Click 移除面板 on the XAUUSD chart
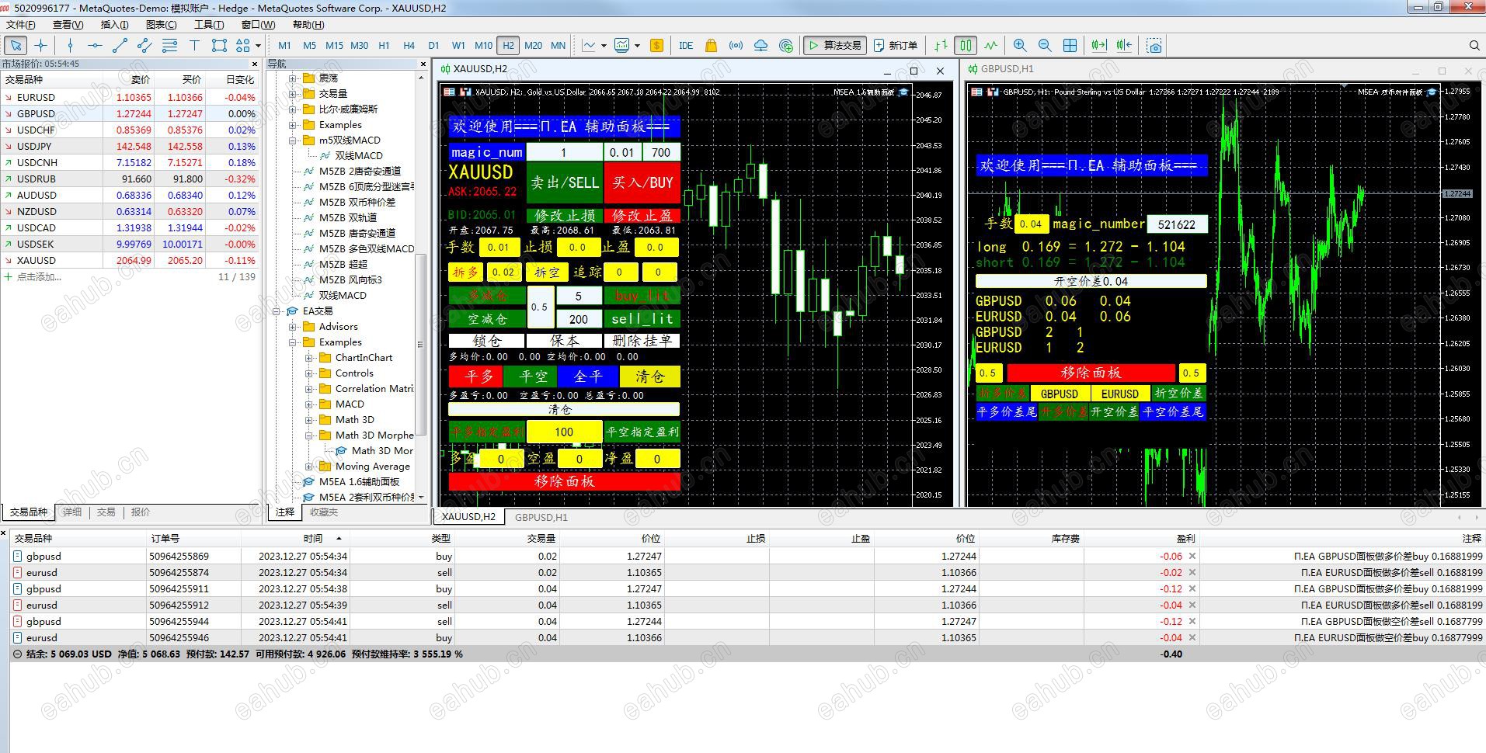Screen dimensions: 1486x753 coord(565,481)
